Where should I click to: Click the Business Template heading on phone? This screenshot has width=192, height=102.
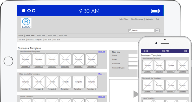(x=151, y=56)
